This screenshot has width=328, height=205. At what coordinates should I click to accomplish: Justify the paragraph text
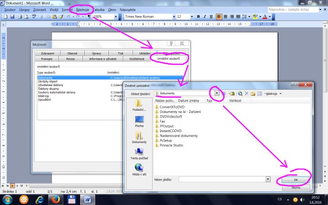point(238,16)
